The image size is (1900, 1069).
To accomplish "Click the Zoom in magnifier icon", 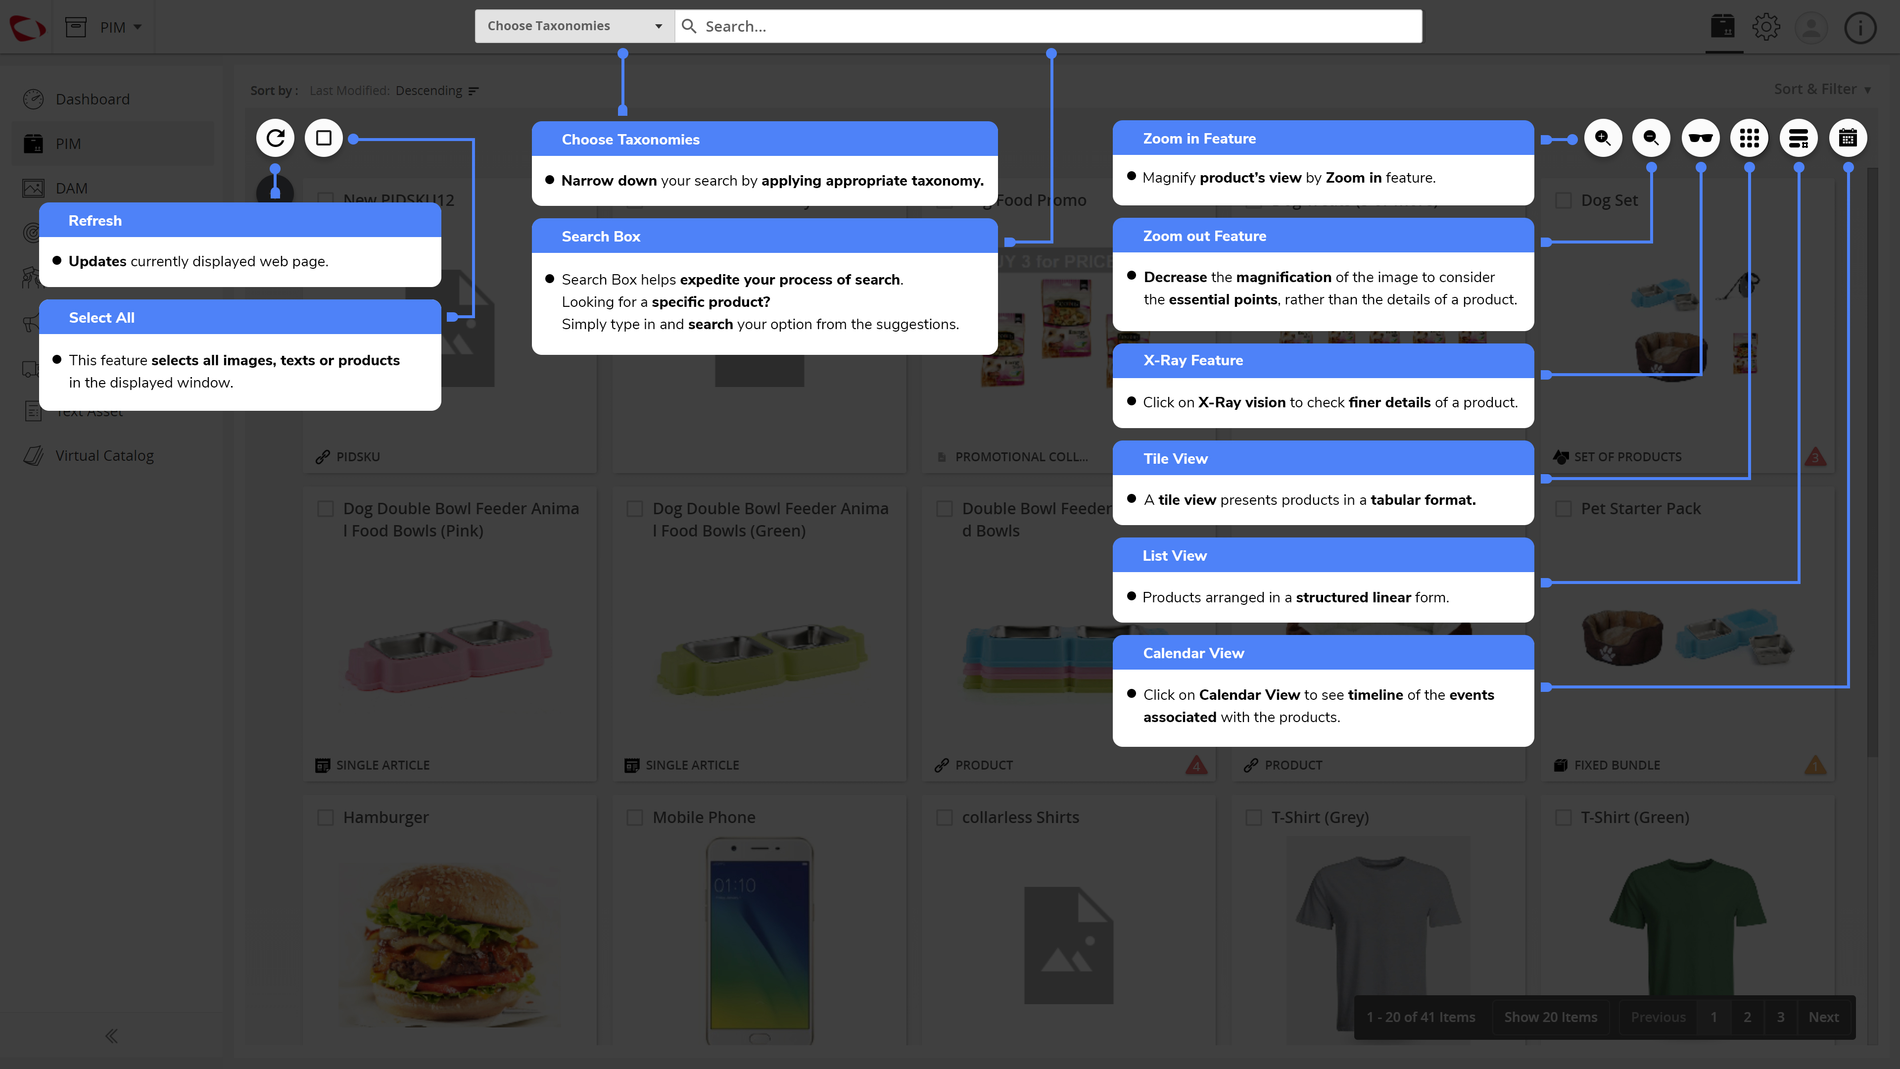I will pos(1603,138).
